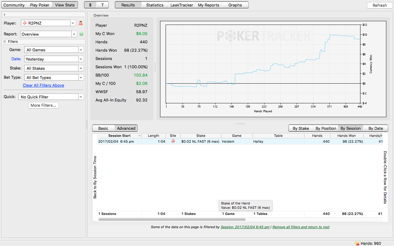Switch to the View Stats section

65,5
